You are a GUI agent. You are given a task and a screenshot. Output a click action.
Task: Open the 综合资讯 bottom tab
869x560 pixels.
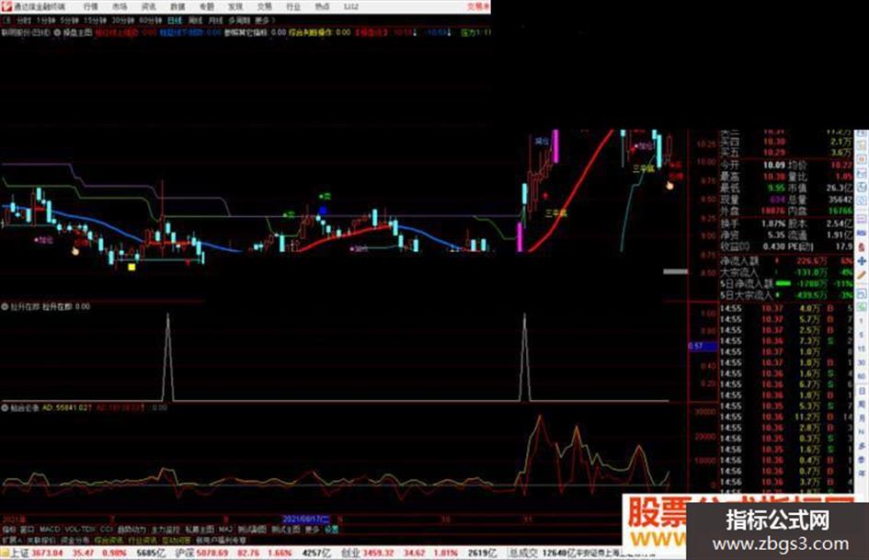click(109, 540)
